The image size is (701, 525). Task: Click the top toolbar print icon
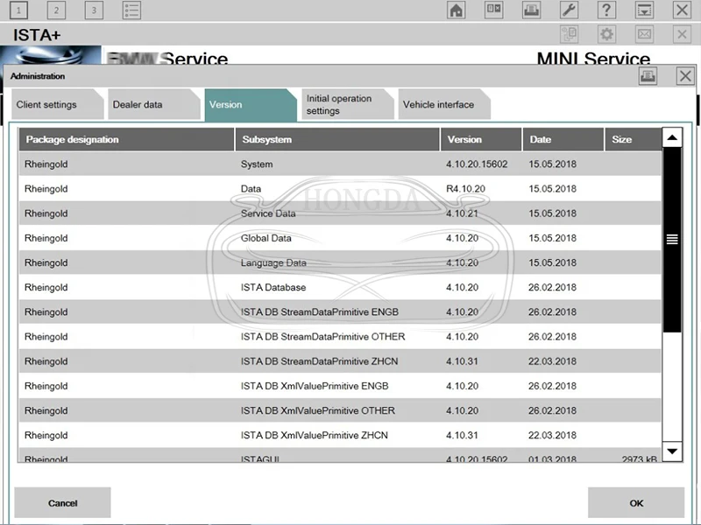point(532,10)
